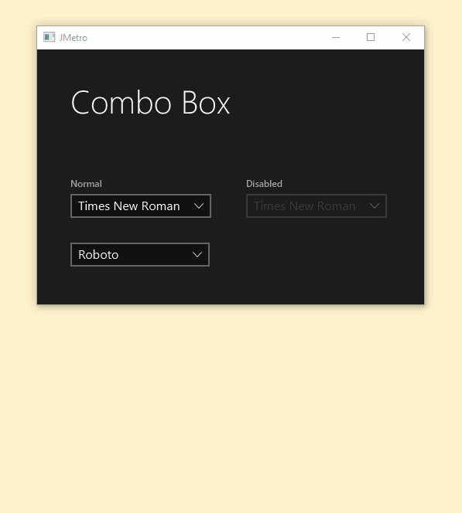Click the chevron arrow of the disabled combo box
This screenshot has height=513, width=462.
pos(375,206)
